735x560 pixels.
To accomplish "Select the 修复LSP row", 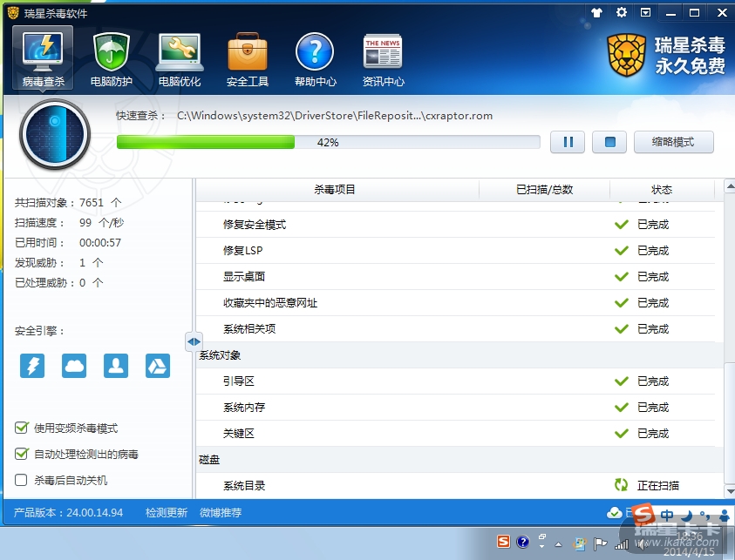I will pos(455,251).
